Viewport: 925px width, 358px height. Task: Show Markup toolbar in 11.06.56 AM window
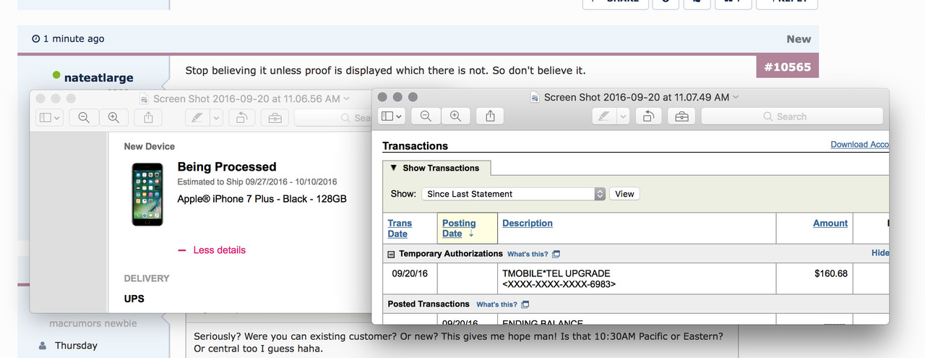pos(275,118)
